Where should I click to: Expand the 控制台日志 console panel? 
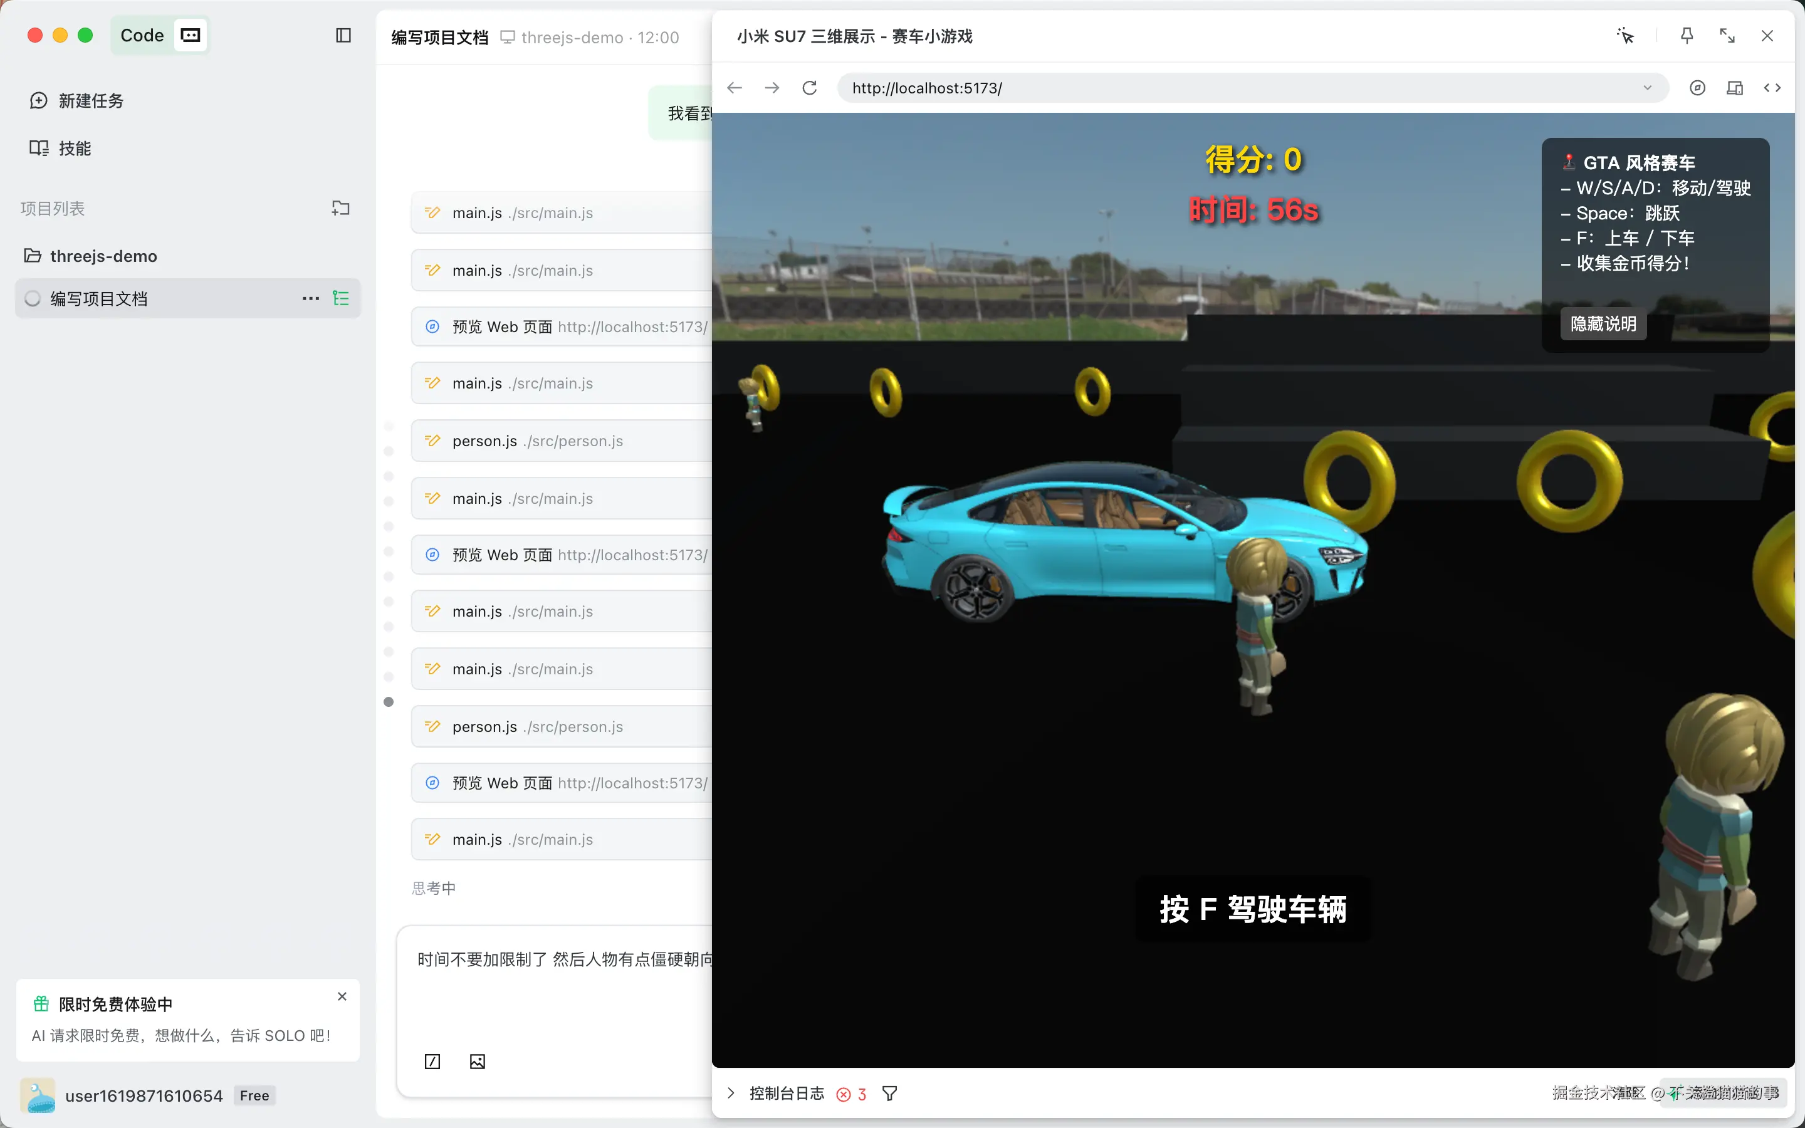731,1093
